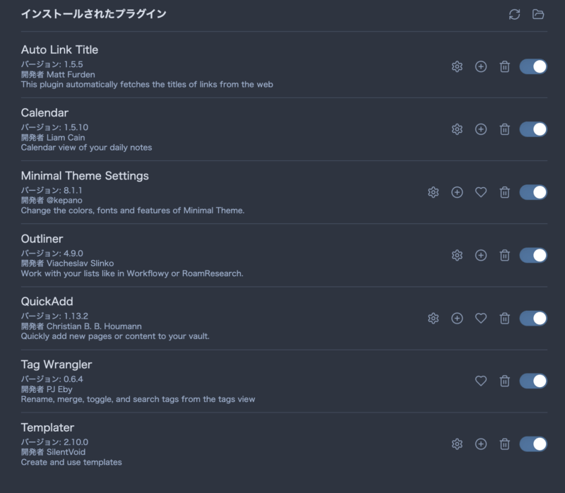Open QuickAdd options gear icon

[433, 319]
